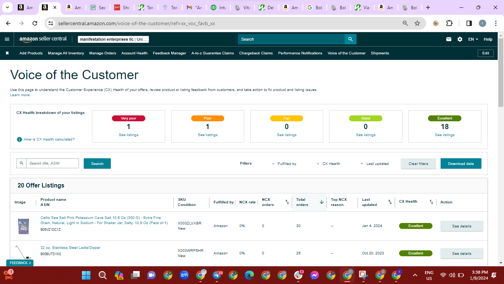The height and width of the screenshot is (284, 504).
Task: Open Shipments in the nav bar
Action: [x=380, y=53]
